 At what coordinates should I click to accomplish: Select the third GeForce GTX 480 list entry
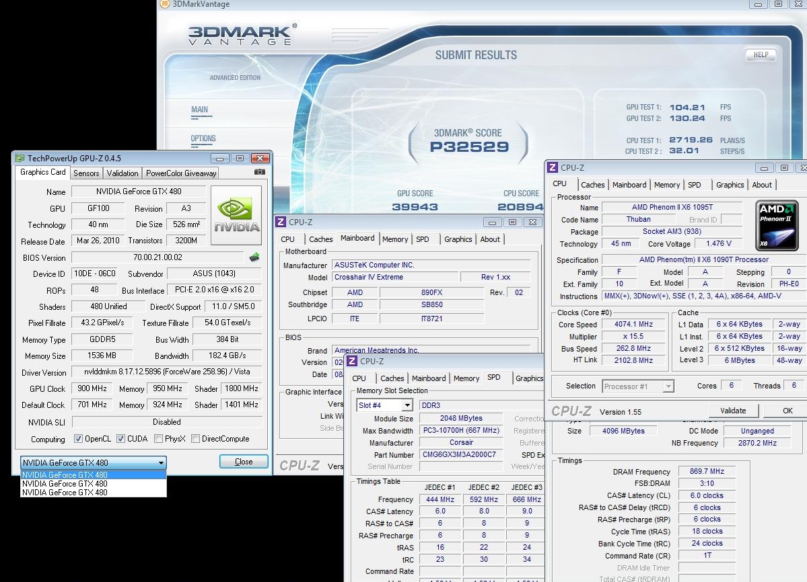point(93,492)
